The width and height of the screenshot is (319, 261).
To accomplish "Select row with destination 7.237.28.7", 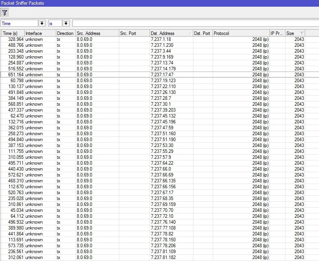I will 159,98.
